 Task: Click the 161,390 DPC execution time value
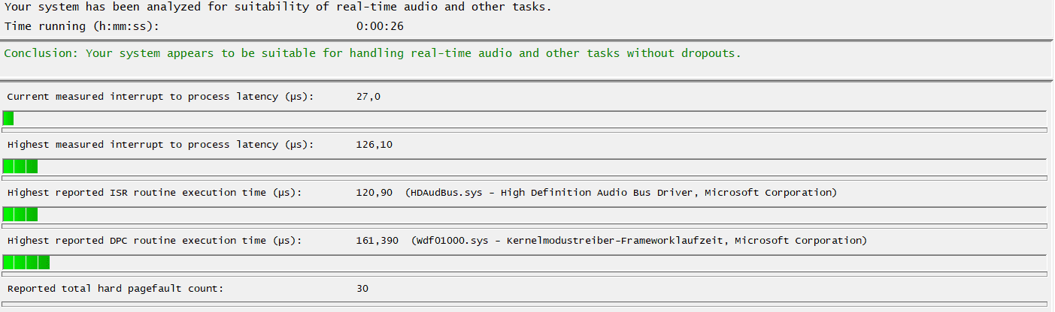tap(377, 241)
